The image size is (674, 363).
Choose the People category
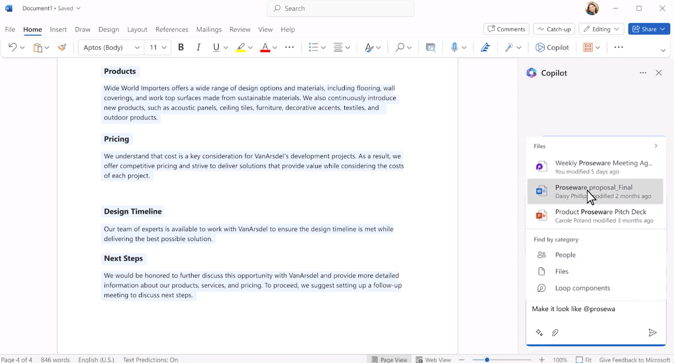[x=596, y=255]
